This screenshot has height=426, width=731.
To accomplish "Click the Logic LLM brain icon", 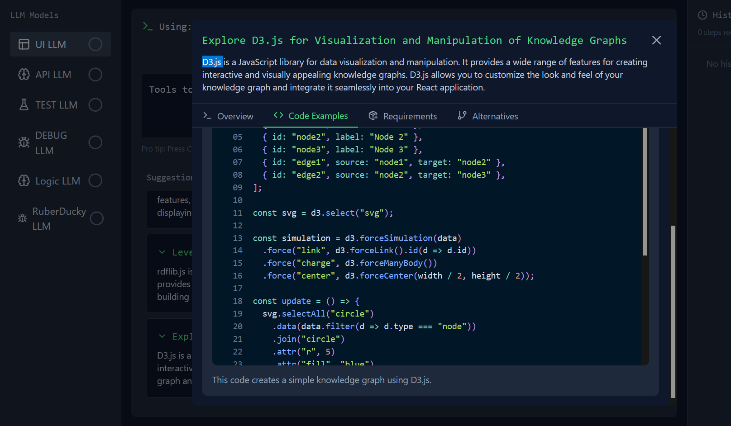I will (24, 181).
